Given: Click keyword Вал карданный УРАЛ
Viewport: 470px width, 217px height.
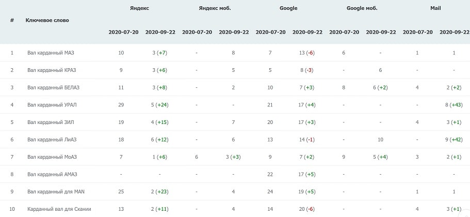Looking at the screenshot, I should point(52,105).
